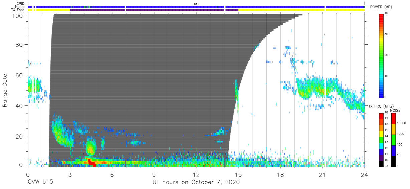The width and height of the screenshot is (410, 189).
Task: Click the 3 tick on the UT hours axis
Action: pyautogui.click(x=70, y=174)
